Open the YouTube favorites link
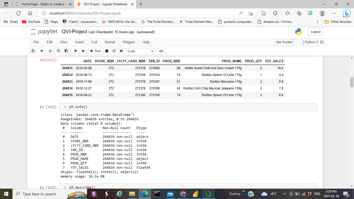This screenshot has width=354, height=199. [31, 22]
